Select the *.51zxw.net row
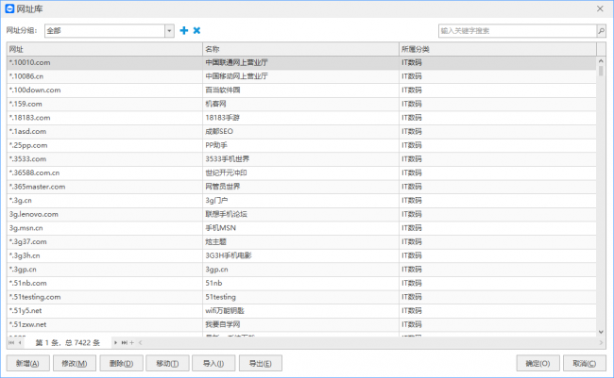This screenshot has width=614, height=378. coord(301,324)
